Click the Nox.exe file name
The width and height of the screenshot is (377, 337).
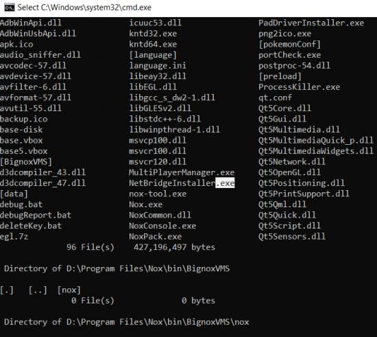click(146, 205)
